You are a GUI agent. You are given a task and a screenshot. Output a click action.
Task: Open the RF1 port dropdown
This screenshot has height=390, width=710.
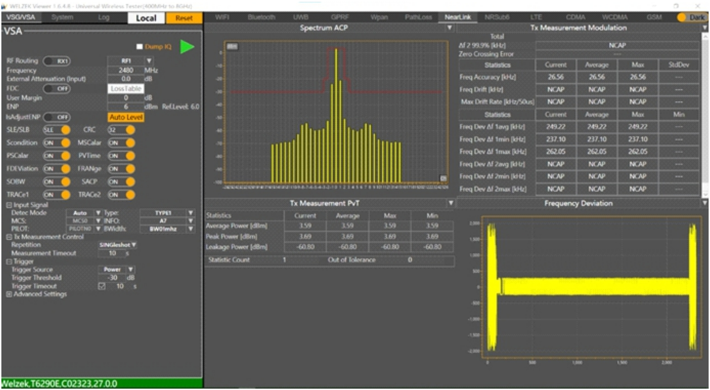point(149,61)
